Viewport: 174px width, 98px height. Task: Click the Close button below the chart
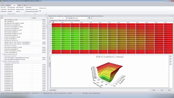[169, 90]
